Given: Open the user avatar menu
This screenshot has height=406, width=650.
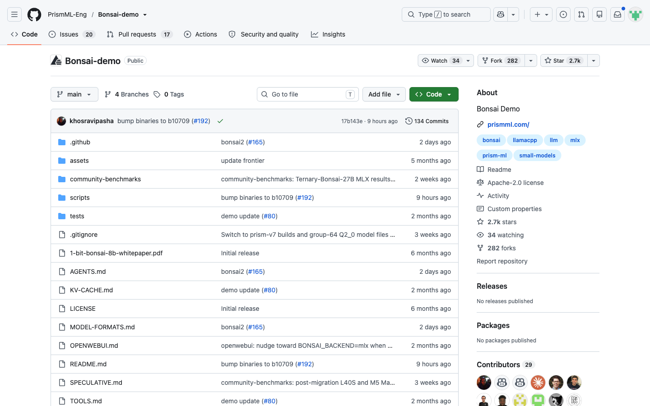Looking at the screenshot, I should pos(636,14).
